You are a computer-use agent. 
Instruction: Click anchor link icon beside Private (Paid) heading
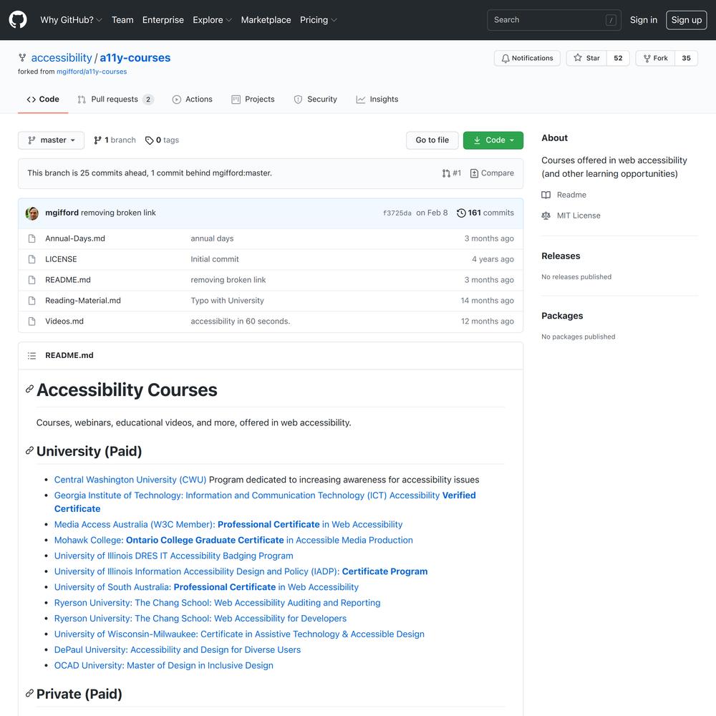[x=29, y=694]
